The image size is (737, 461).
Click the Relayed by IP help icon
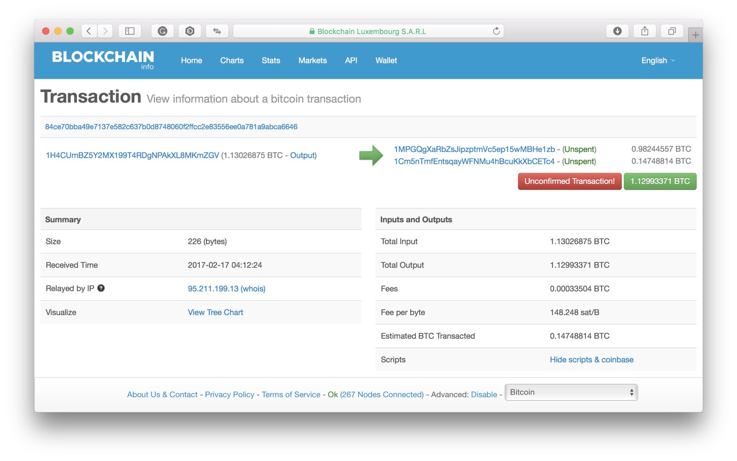click(x=101, y=288)
